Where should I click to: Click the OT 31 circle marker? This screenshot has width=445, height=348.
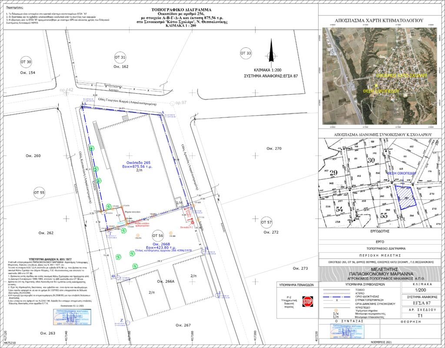tap(120, 58)
